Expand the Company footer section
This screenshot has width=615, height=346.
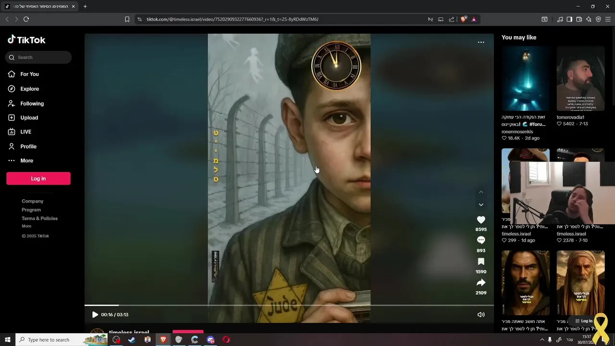click(x=32, y=201)
